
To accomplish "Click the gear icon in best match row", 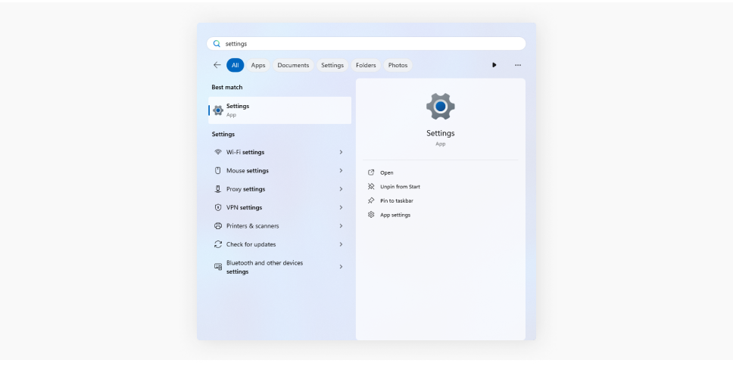I will [218, 110].
